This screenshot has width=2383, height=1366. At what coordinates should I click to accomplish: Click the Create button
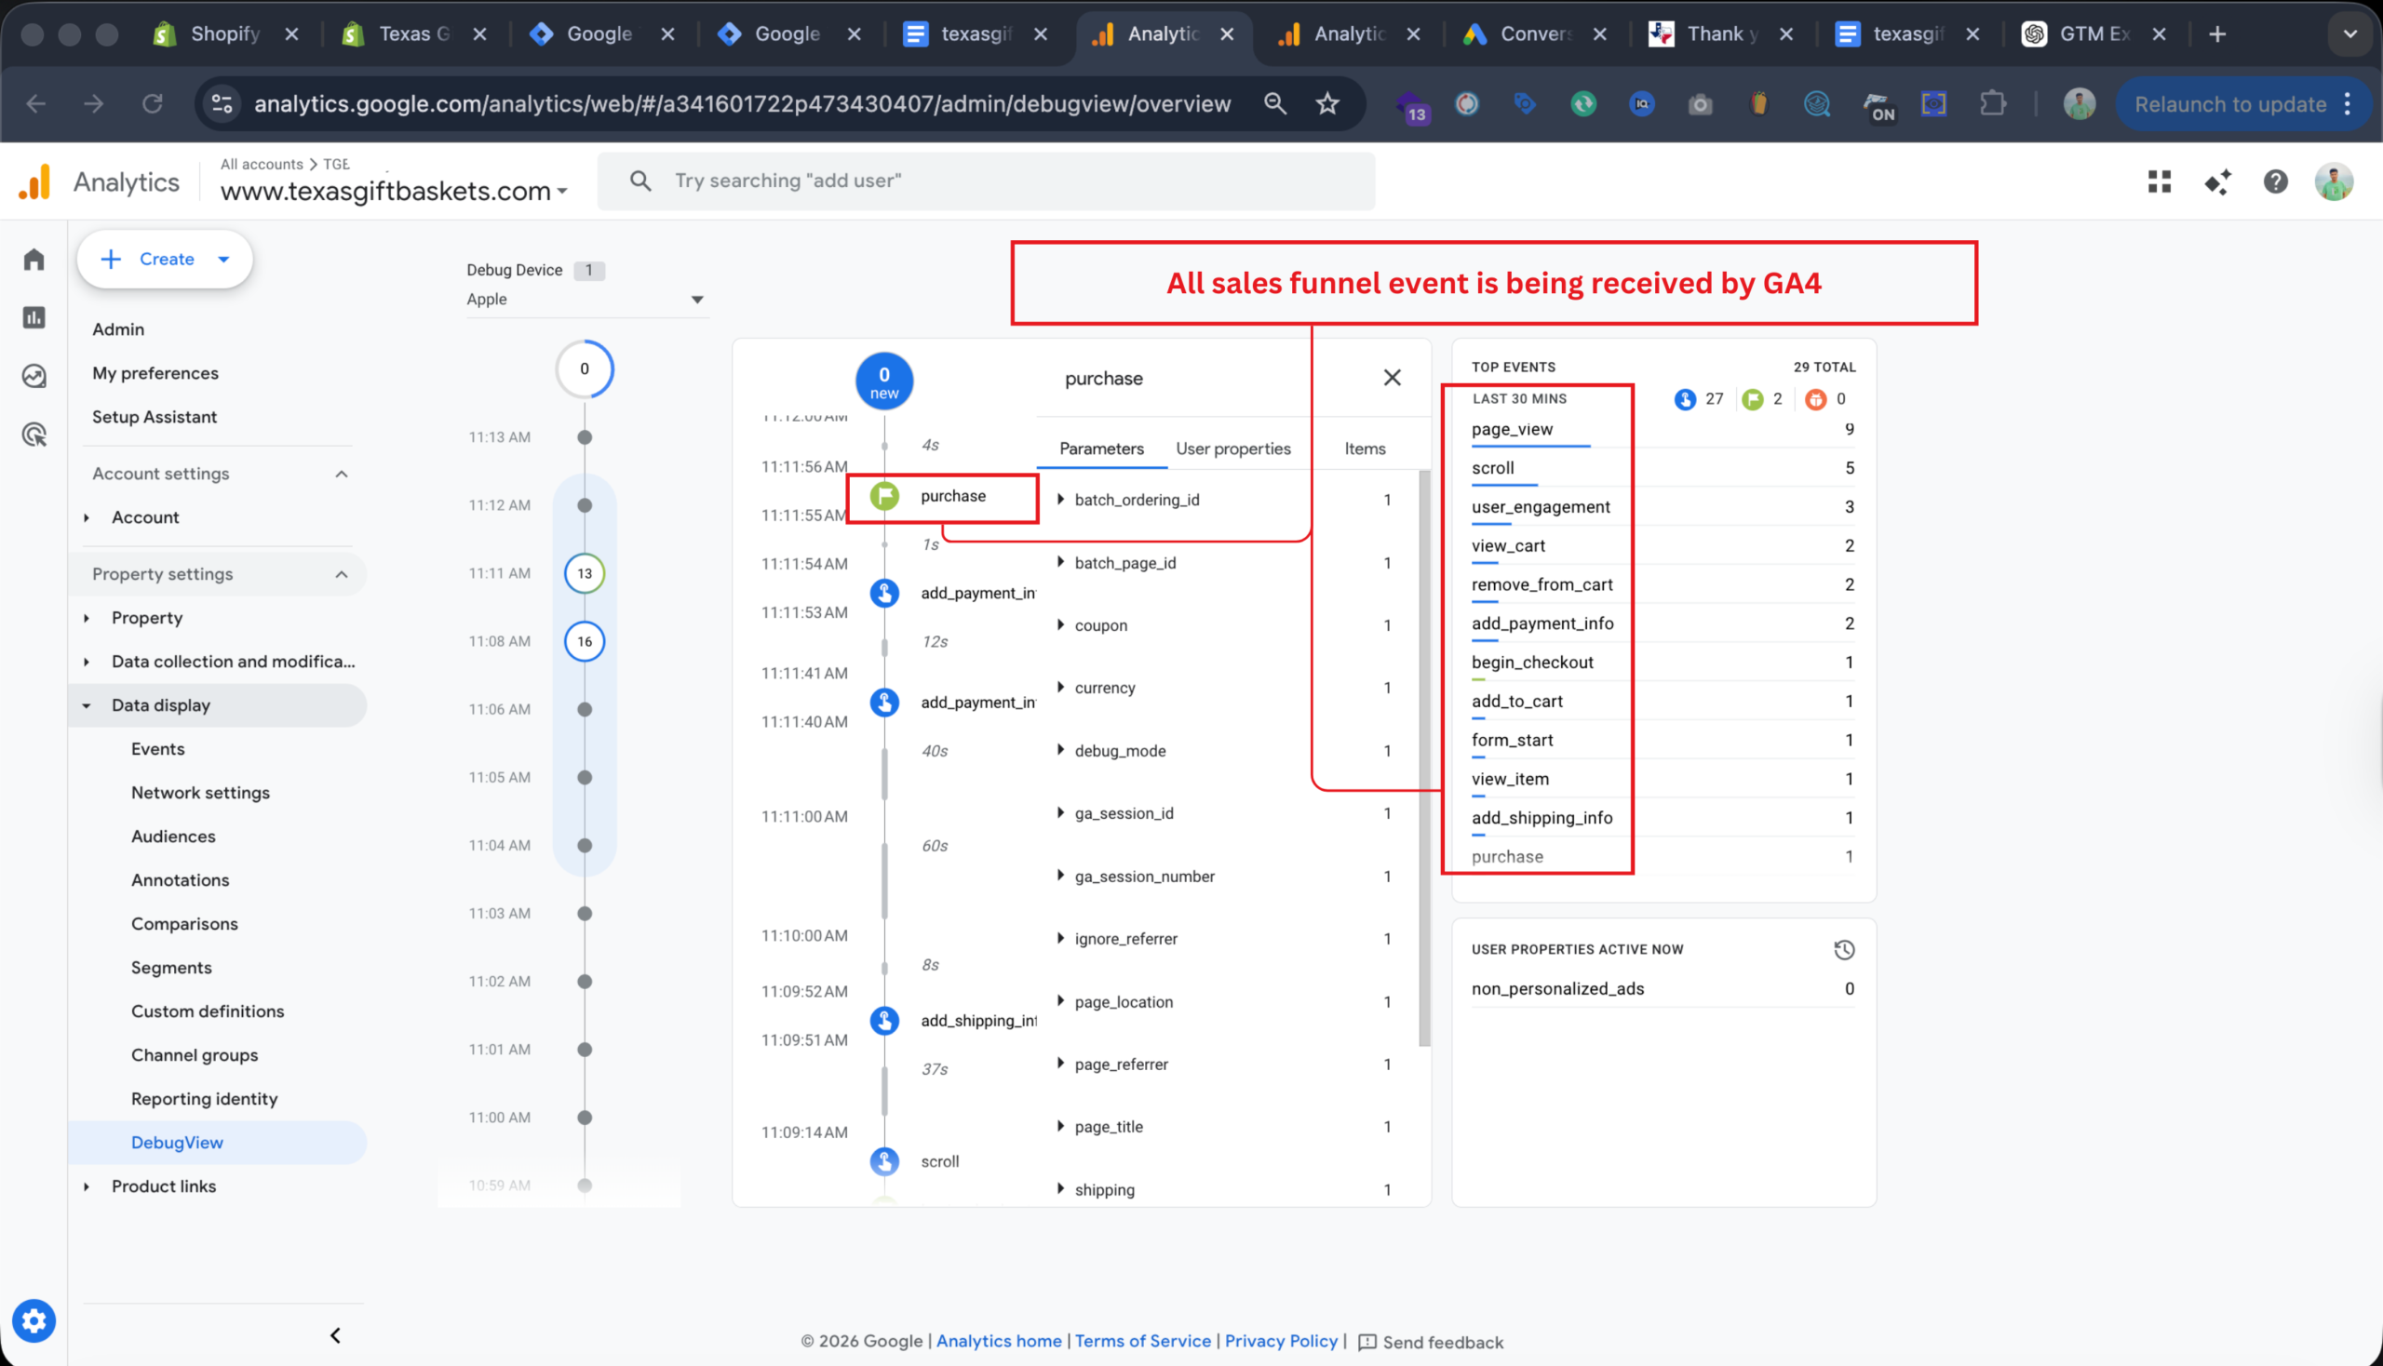tap(165, 259)
